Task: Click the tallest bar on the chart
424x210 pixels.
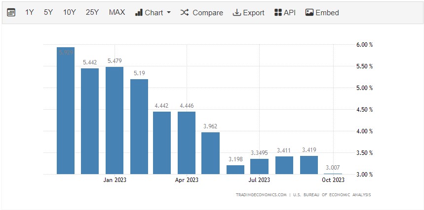Action: click(x=66, y=111)
